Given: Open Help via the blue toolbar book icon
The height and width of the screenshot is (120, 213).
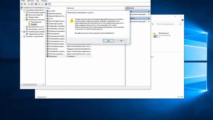Looking at the screenshot, I should (46, 4).
